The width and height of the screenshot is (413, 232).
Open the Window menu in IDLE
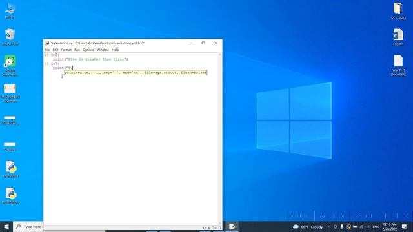tap(103, 50)
